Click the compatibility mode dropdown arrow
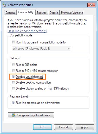The height and width of the screenshot is (134, 98). pyautogui.click(x=69, y=49)
